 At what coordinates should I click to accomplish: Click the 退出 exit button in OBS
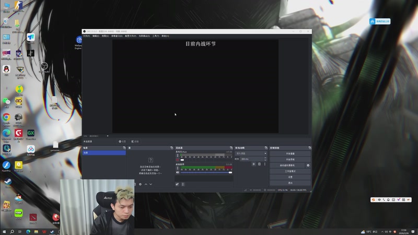click(290, 183)
